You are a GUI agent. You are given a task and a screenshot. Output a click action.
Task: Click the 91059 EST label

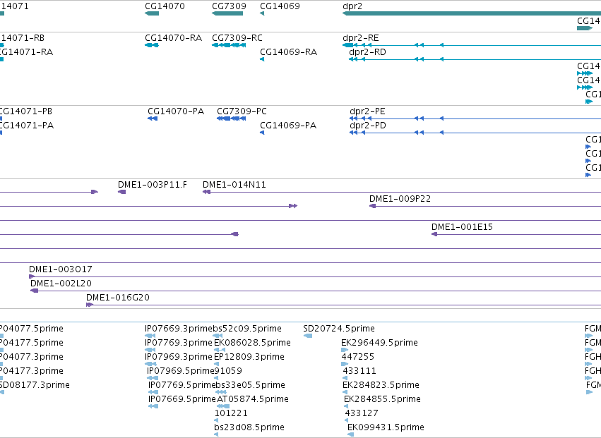[x=228, y=372]
